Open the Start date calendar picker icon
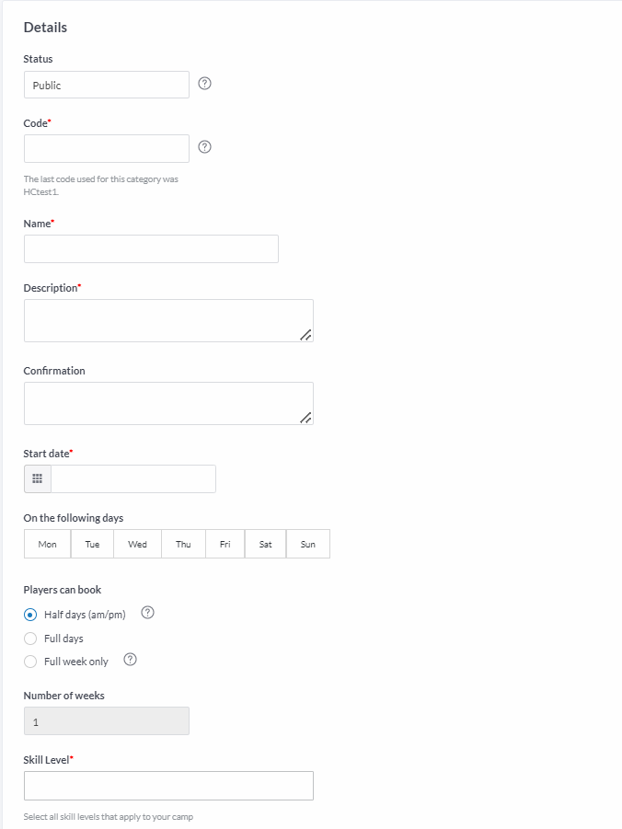This screenshot has width=622, height=829. (38, 479)
